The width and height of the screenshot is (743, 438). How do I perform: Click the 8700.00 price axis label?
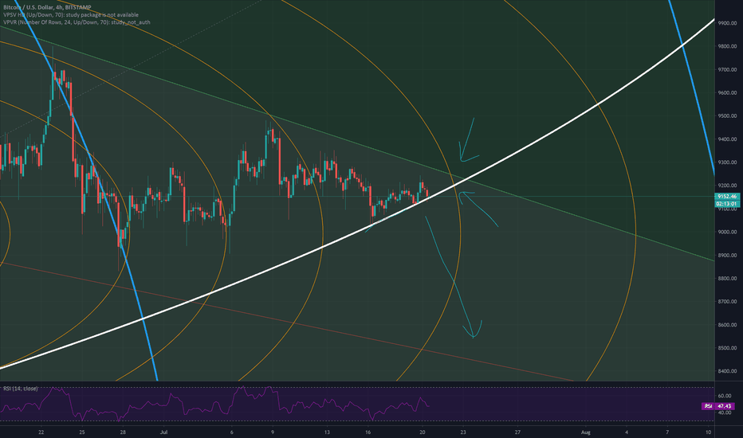727,302
